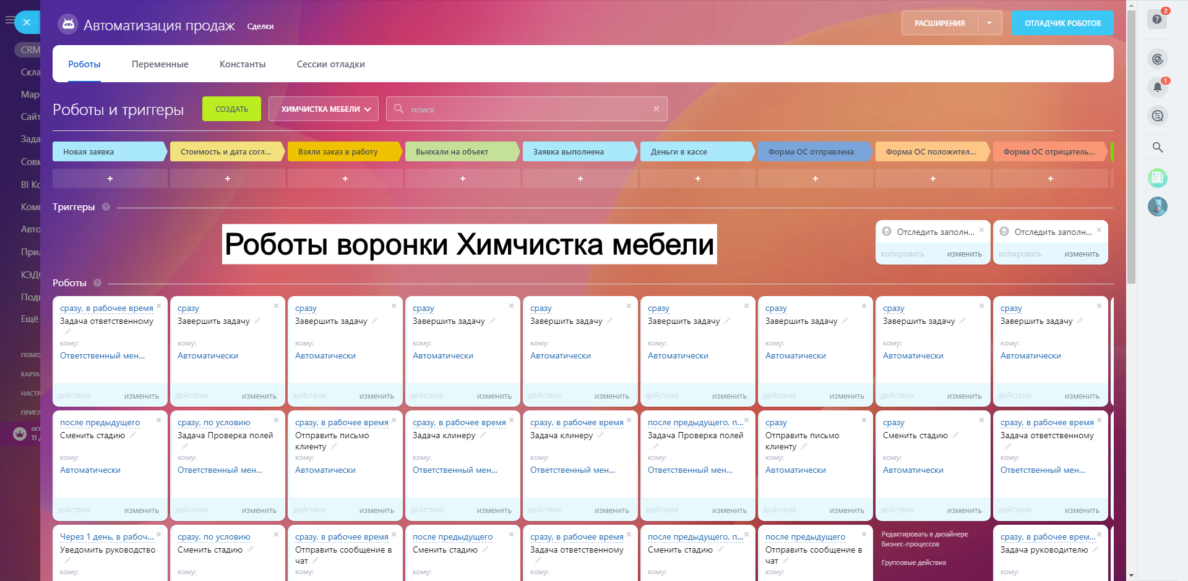Launch ОТЛАДЧИК РОБОТОВ
Screen dimensions: 1188x581
[x=1062, y=23]
